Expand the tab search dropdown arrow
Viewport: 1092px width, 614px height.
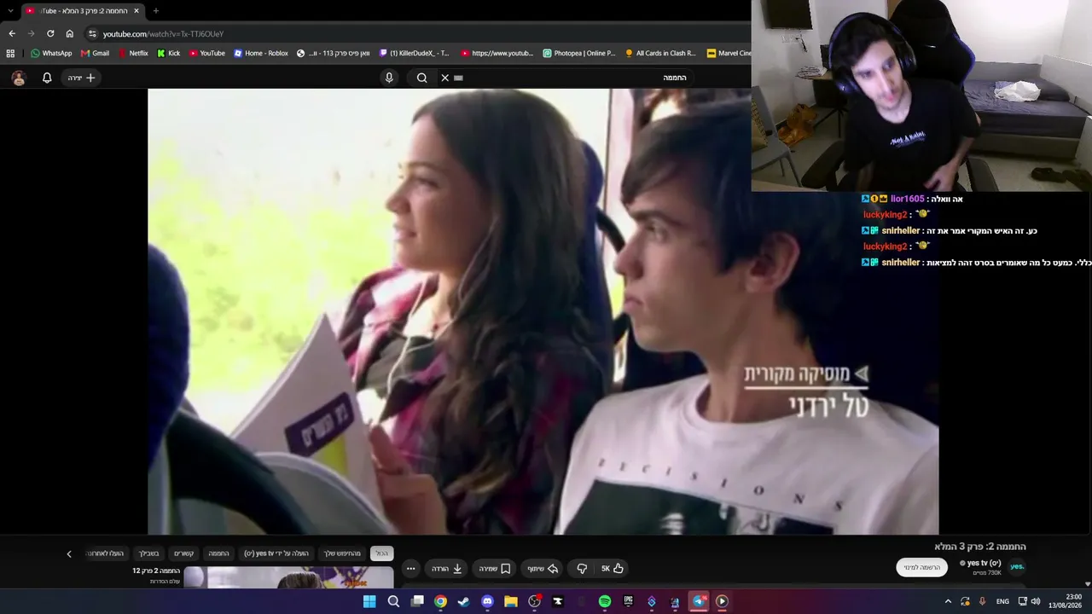(10, 10)
